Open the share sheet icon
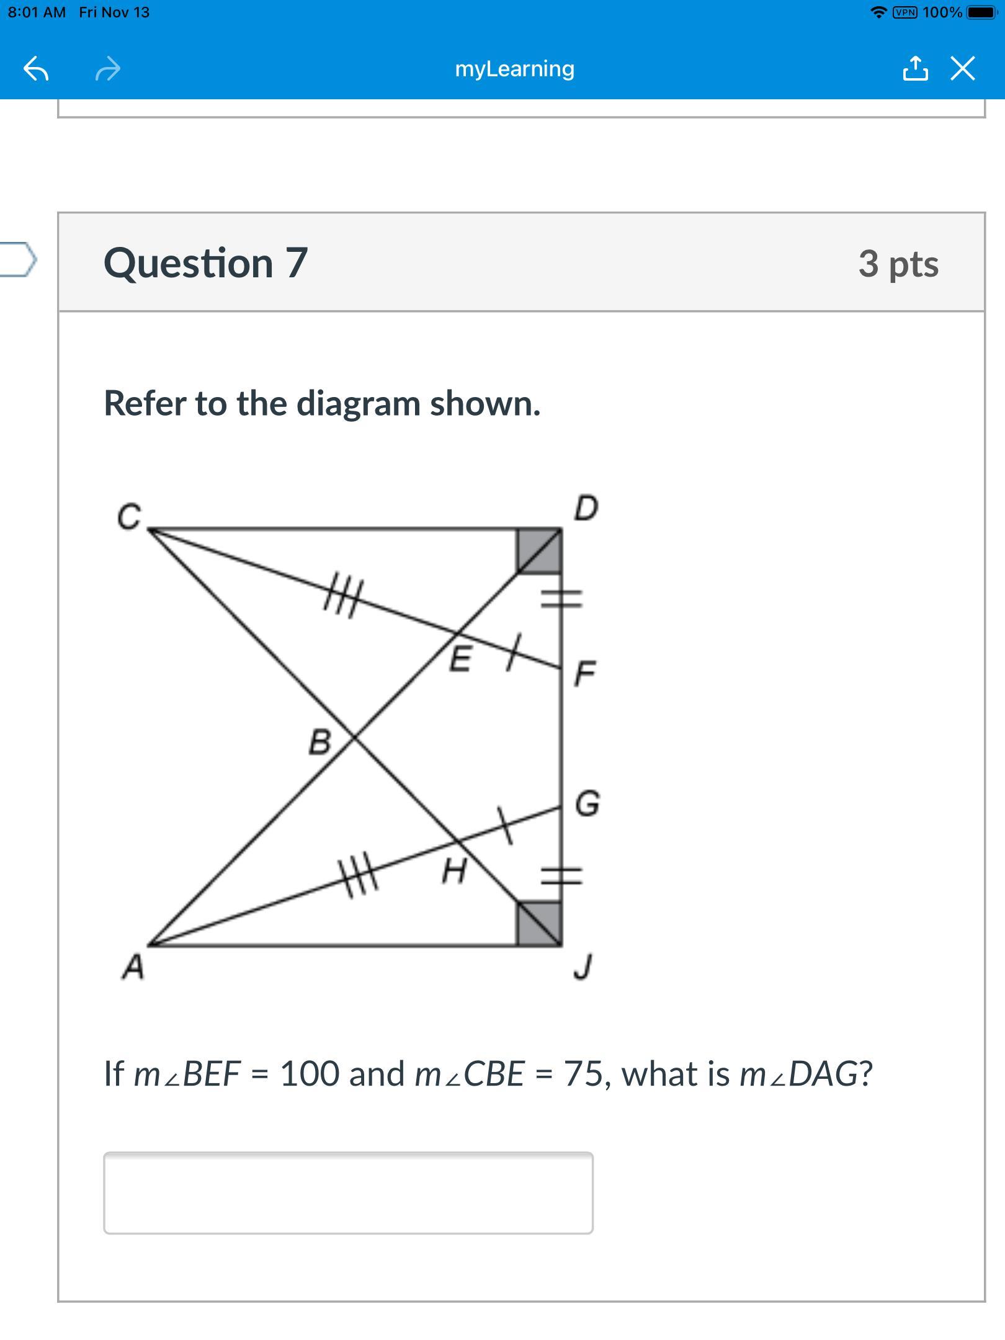The height and width of the screenshot is (1340, 1005). [x=916, y=68]
